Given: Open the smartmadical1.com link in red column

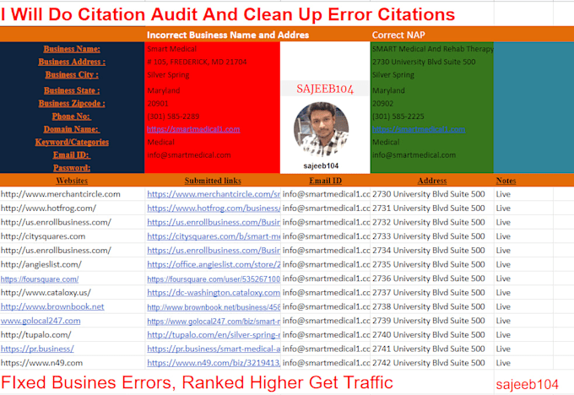Looking at the screenshot, I should [193, 129].
